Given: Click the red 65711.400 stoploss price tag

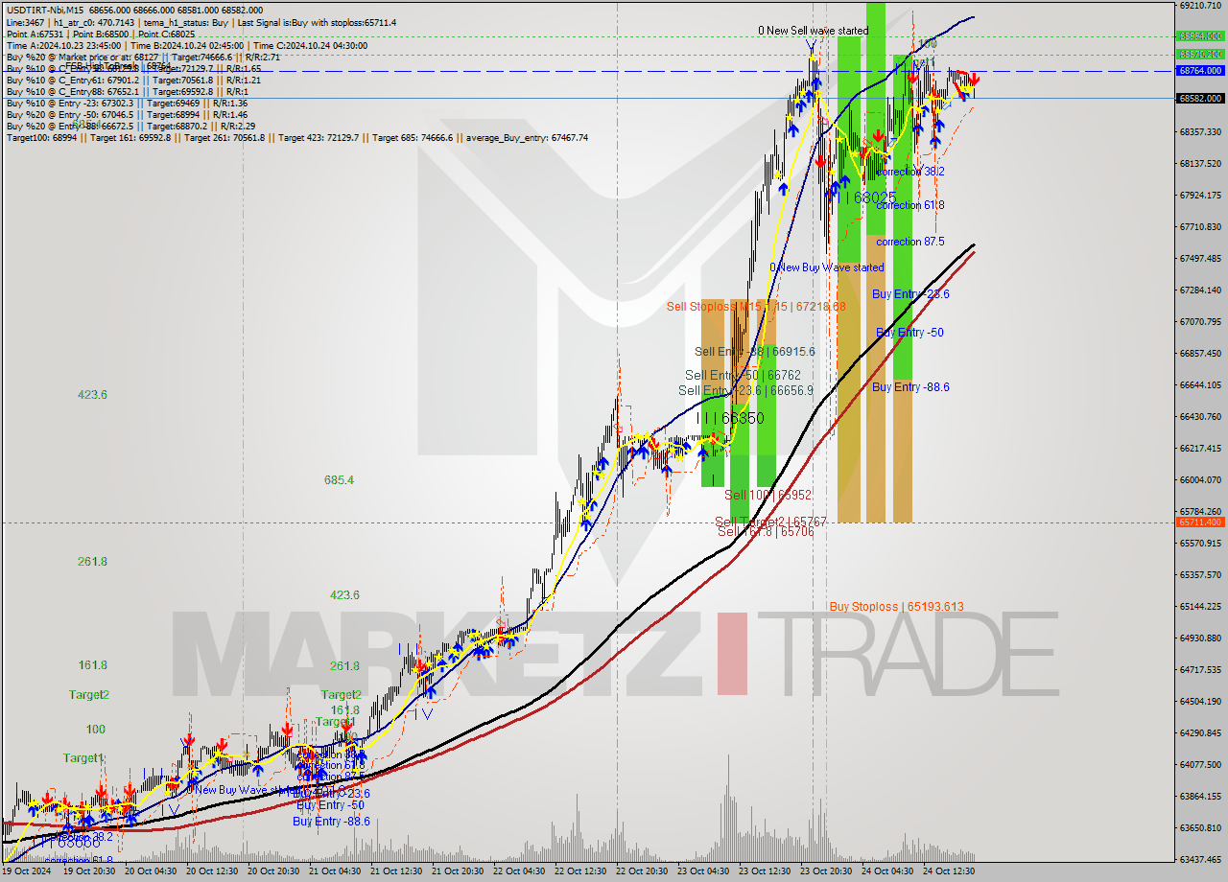Looking at the screenshot, I should click(x=1200, y=522).
